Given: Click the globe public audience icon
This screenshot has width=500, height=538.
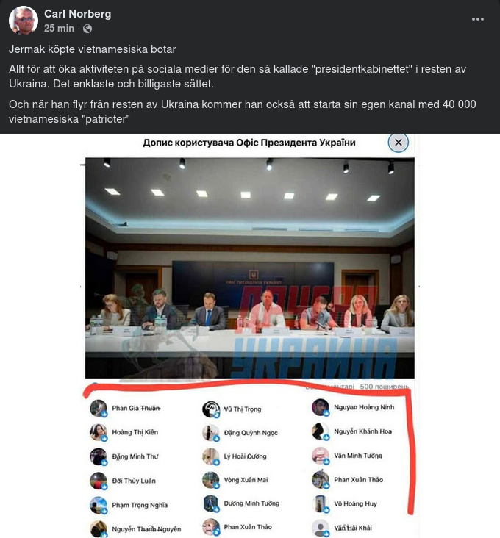Looking at the screenshot, I should click(87, 29).
